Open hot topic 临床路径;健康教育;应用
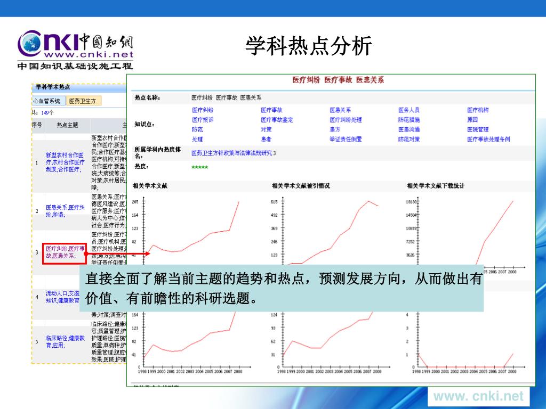546x409 pixels. click(x=65, y=341)
